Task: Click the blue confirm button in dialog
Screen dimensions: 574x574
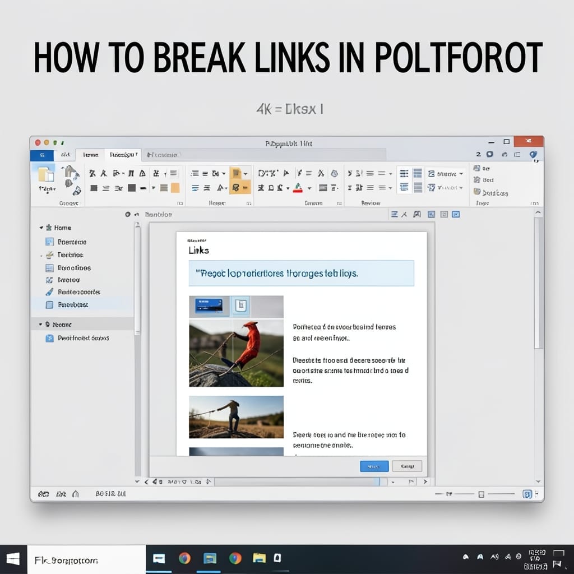Action: click(374, 466)
